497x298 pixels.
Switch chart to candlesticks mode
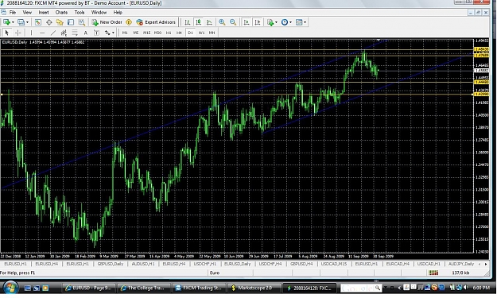pos(199,22)
